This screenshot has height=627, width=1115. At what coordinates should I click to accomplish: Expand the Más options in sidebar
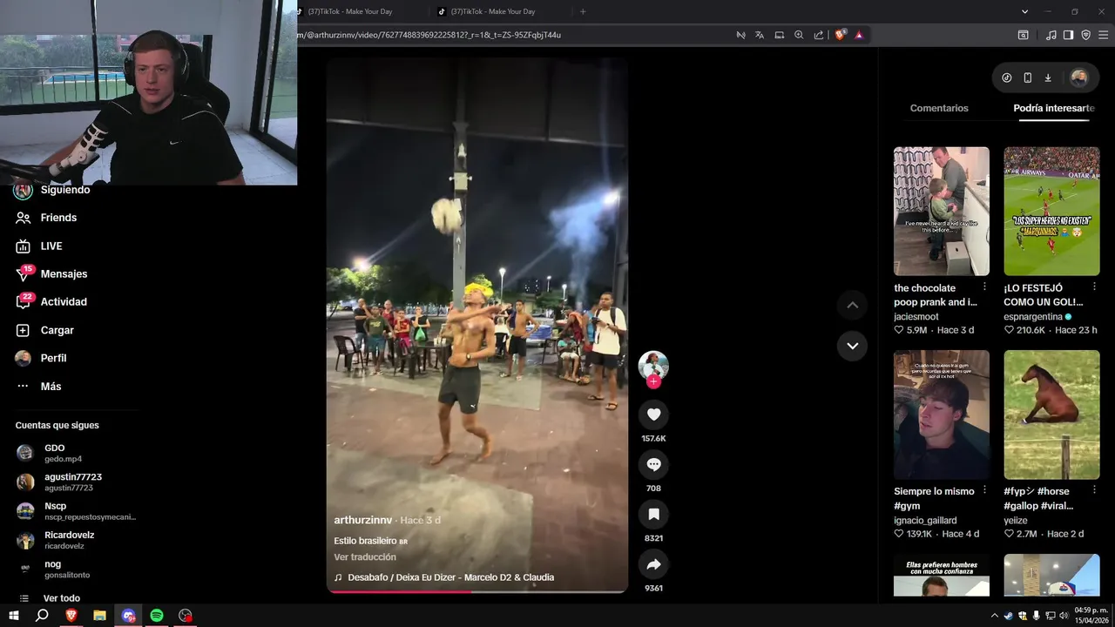(x=39, y=386)
